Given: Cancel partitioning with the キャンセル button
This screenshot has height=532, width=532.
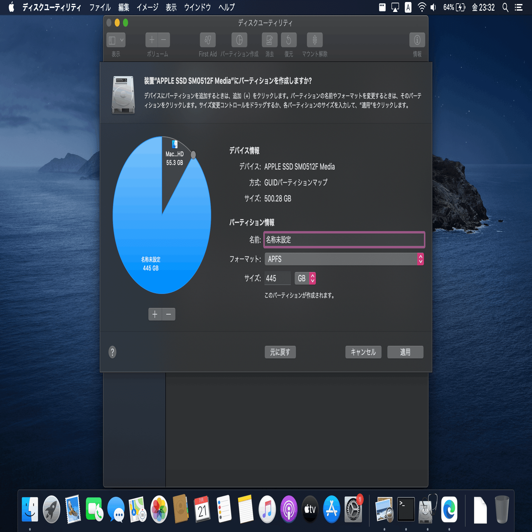Looking at the screenshot, I should (x=363, y=352).
